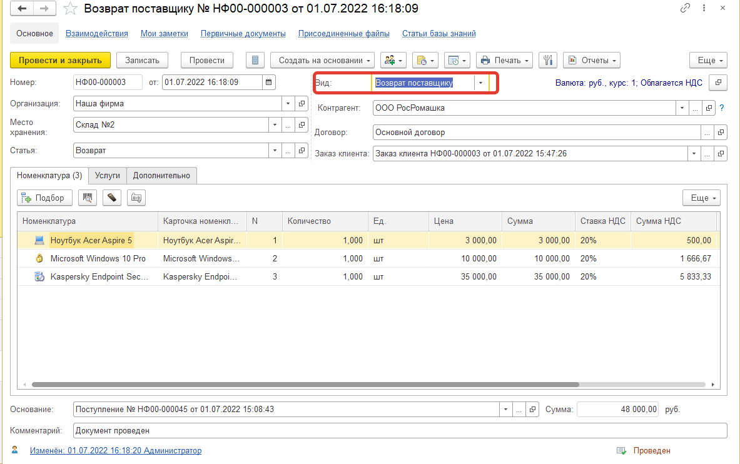This screenshot has width=740, height=464.
Task: Add document to favorites with star icon
Action: coord(71,9)
